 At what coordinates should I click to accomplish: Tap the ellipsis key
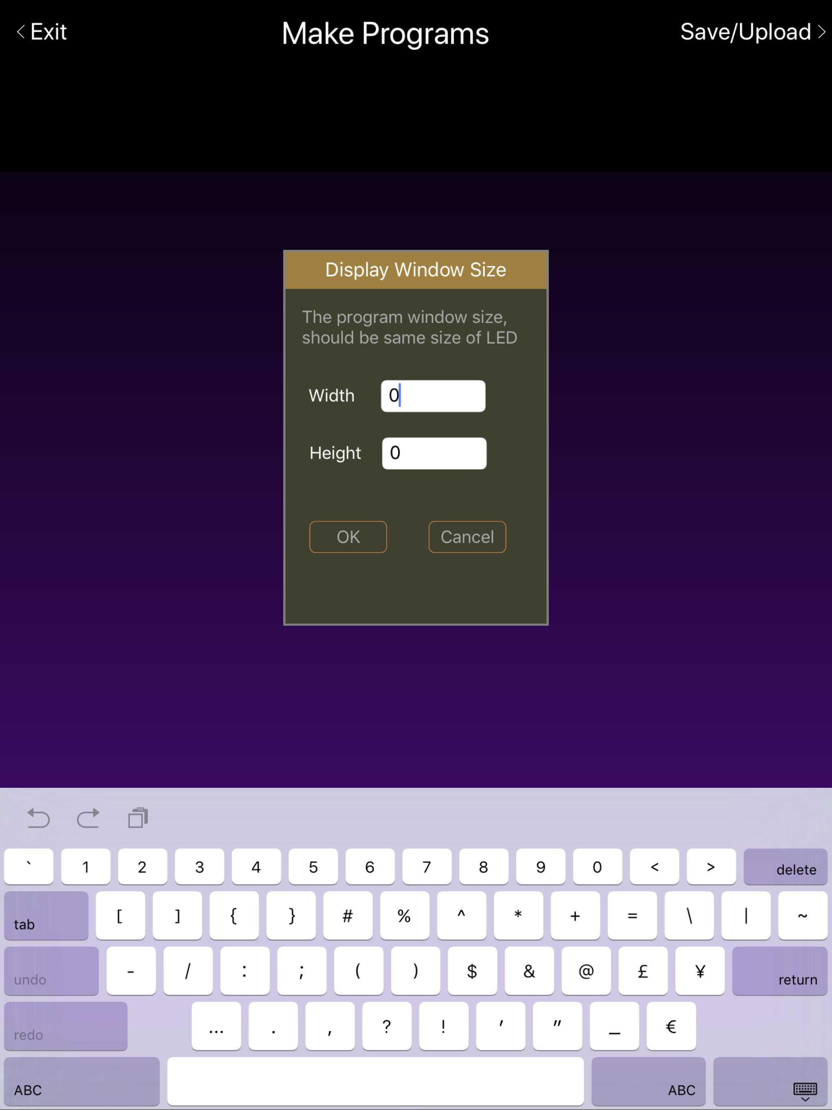[x=216, y=1026]
